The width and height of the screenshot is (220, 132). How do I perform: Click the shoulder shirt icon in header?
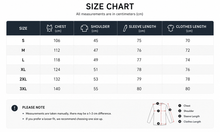point(84,28)
